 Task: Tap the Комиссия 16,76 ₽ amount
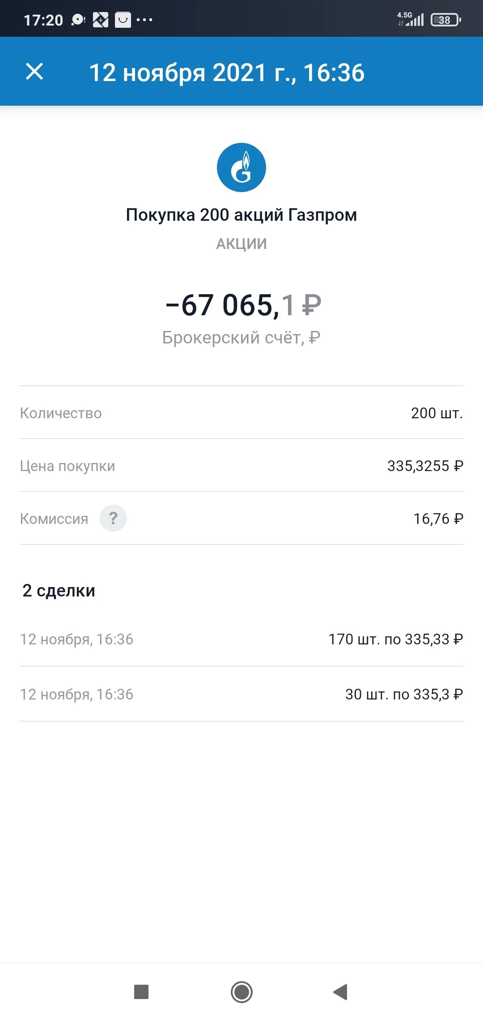[438, 519]
